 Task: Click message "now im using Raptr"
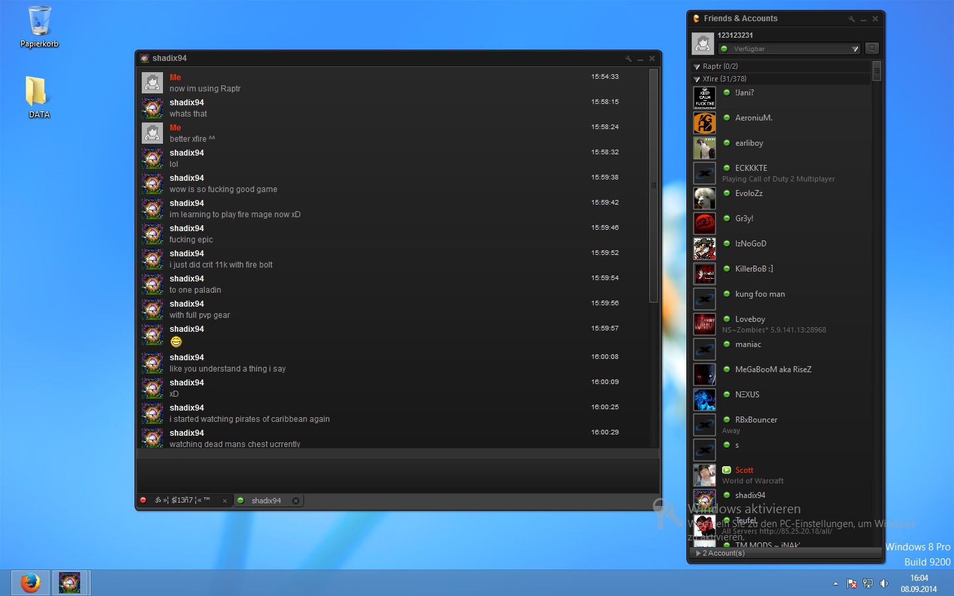(205, 89)
